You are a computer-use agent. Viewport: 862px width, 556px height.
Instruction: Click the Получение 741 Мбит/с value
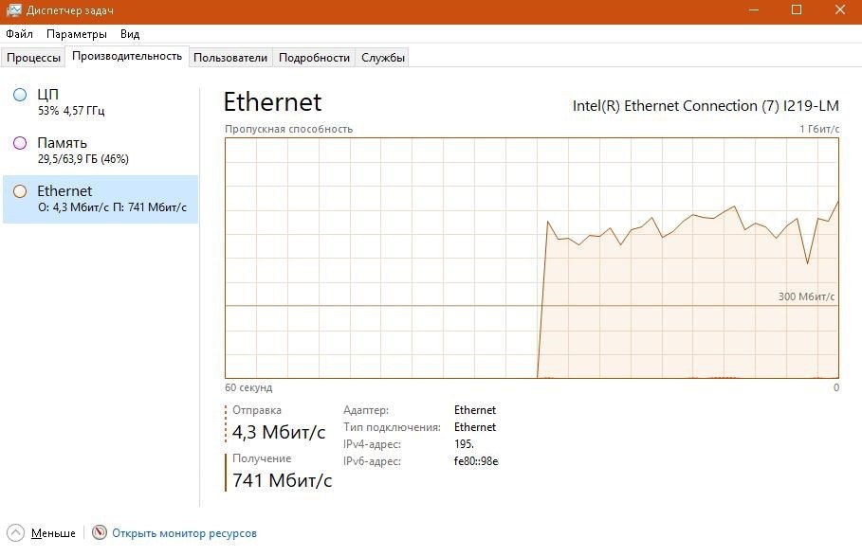pyautogui.click(x=282, y=480)
